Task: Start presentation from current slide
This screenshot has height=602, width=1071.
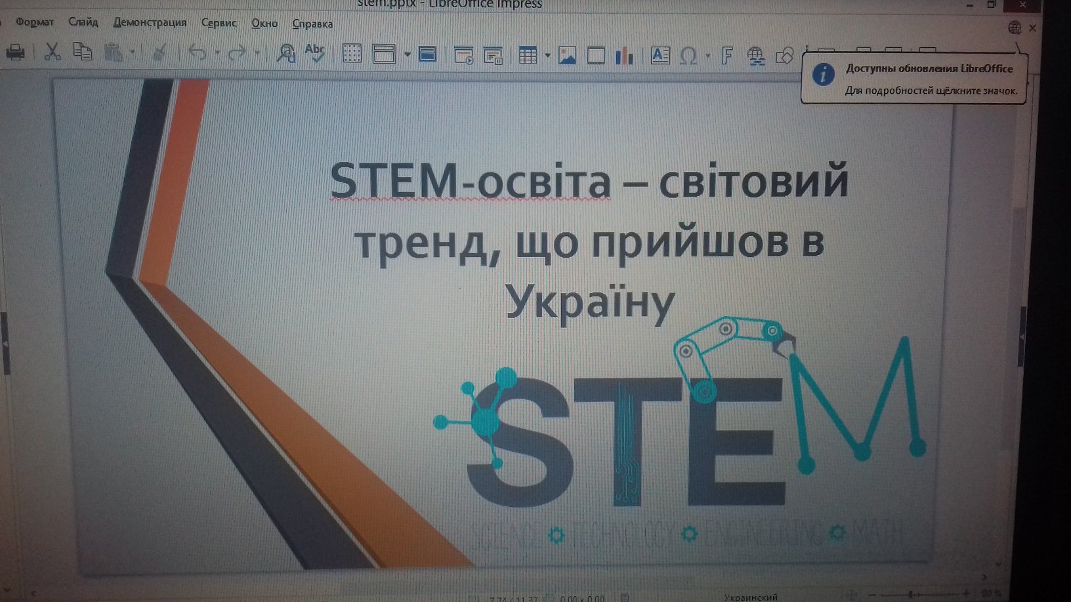Action: pos(493,55)
